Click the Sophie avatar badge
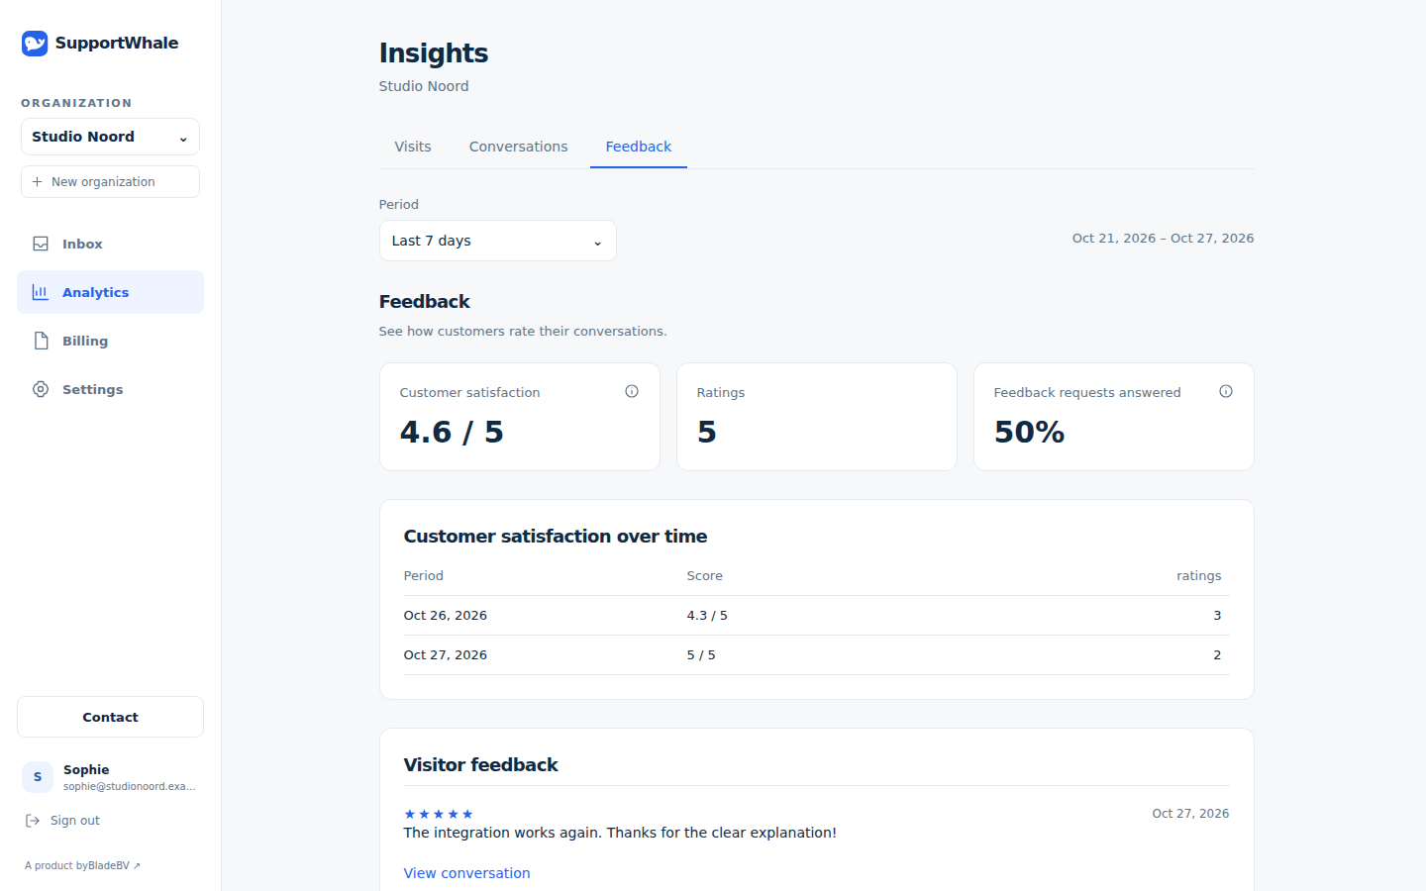 point(38,777)
